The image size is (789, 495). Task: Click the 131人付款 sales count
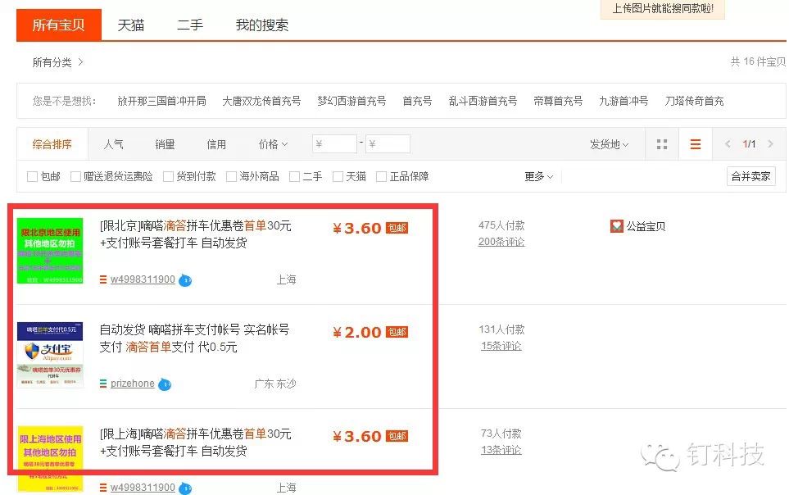coord(501,329)
